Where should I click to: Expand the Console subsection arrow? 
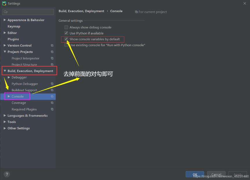(x=9, y=96)
